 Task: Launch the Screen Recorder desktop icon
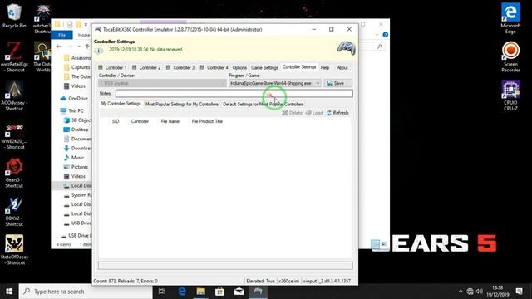510,57
